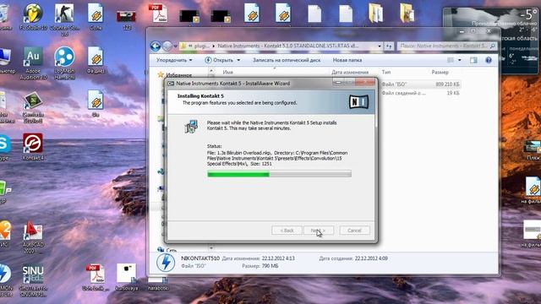Click Explorer forward navigation arrow
Screen dimensions: 541x304
pyautogui.click(x=167, y=46)
